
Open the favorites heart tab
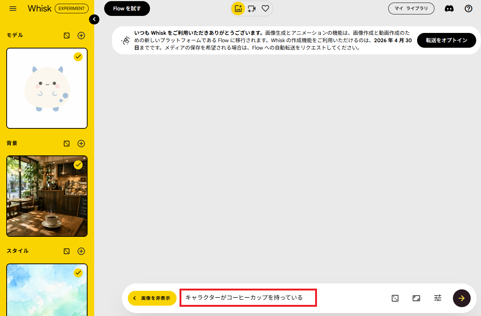point(265,9)
